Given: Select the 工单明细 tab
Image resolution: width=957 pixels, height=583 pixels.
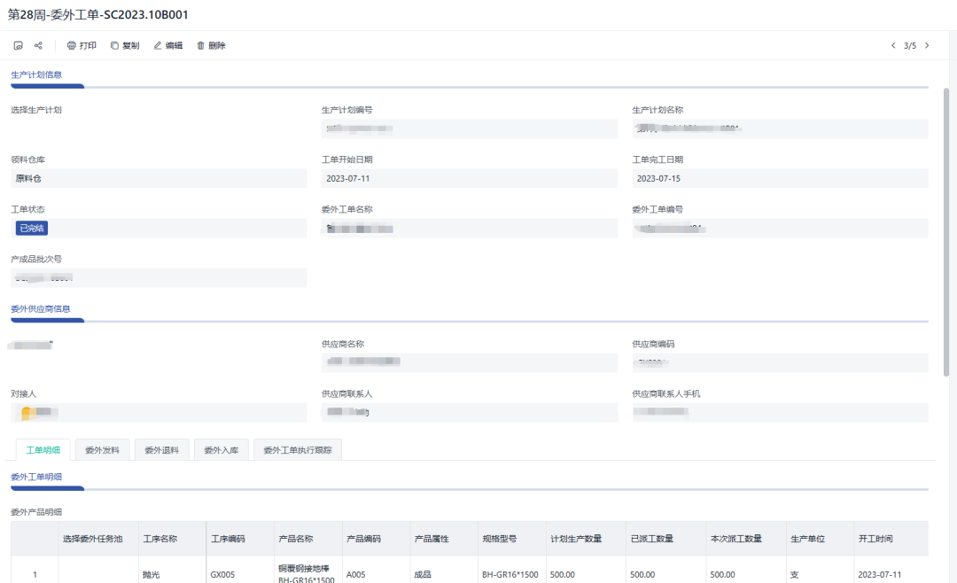Looking at the screenshot, I should pos(43,450).
